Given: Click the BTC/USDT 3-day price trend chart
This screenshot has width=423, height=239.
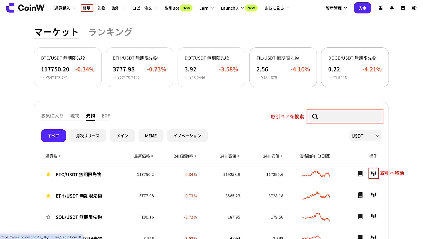Looking at the screenshot, I should [x=316, y=174].
